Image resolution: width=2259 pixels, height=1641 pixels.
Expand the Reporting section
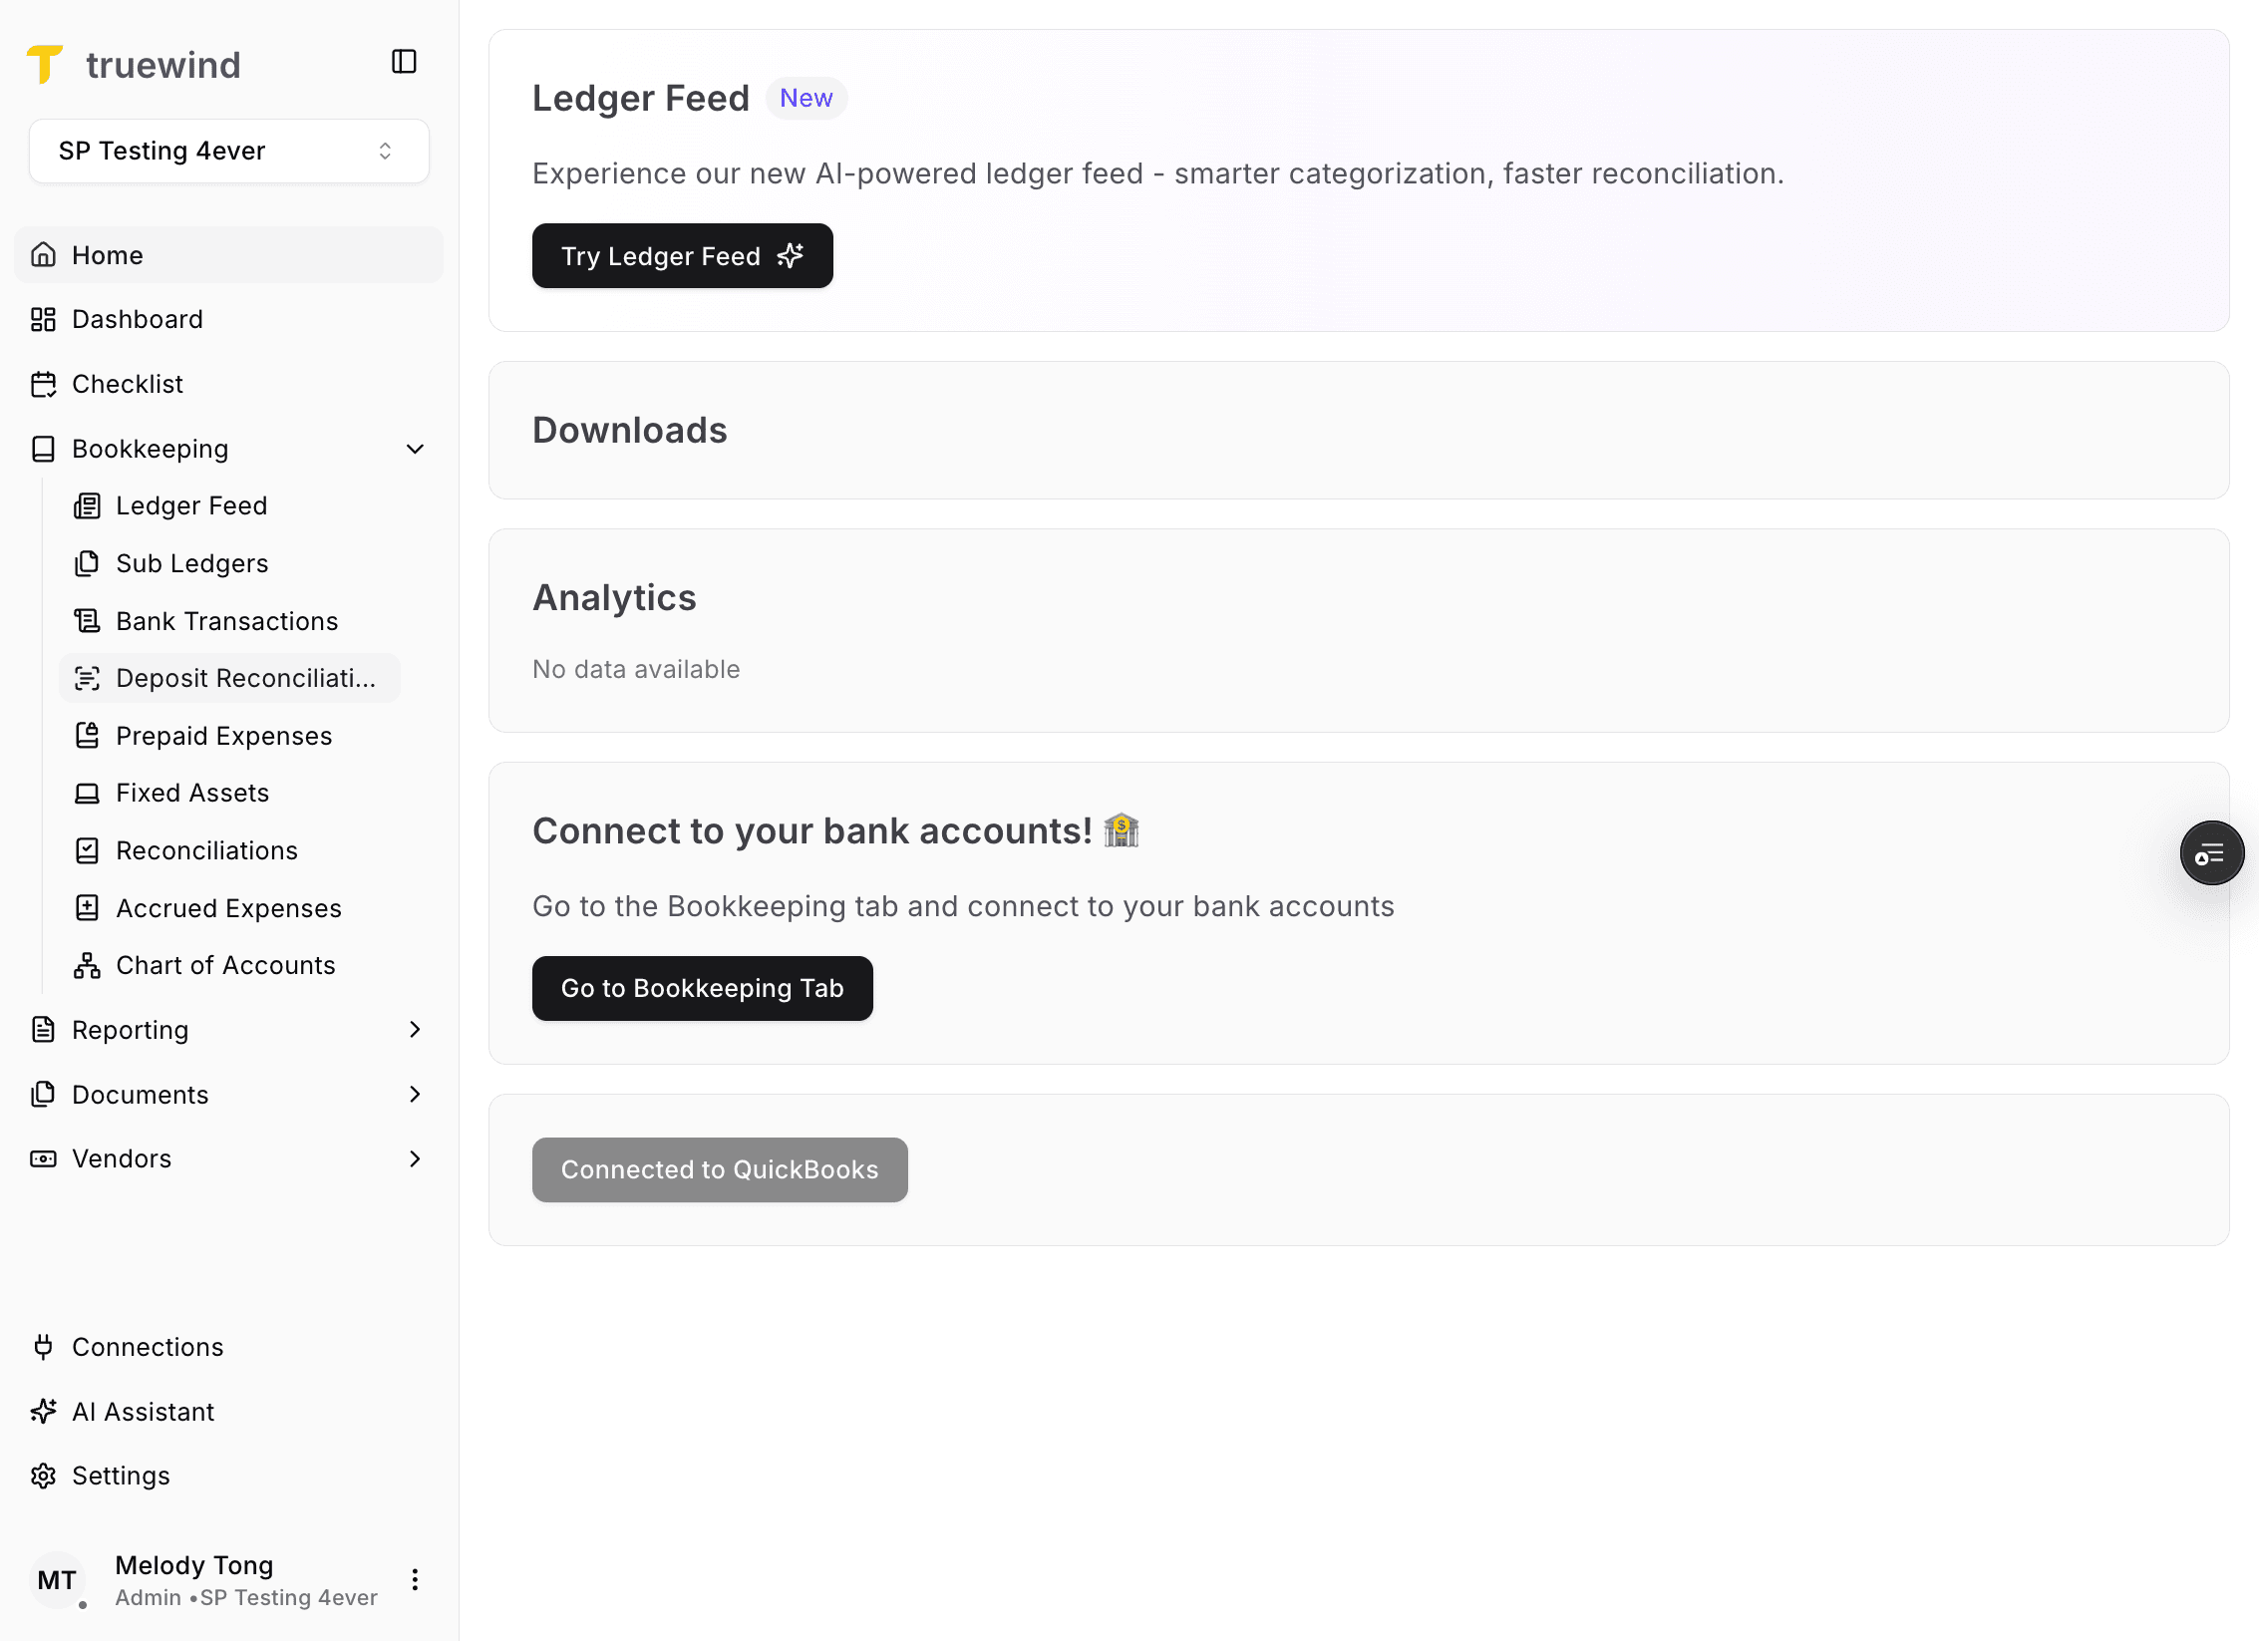[x=415, y=1029]
